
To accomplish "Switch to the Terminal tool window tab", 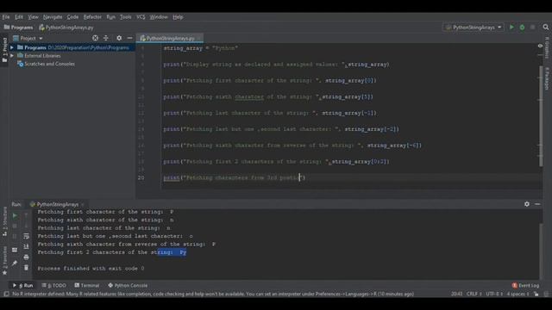I will [x=87, y=285].
